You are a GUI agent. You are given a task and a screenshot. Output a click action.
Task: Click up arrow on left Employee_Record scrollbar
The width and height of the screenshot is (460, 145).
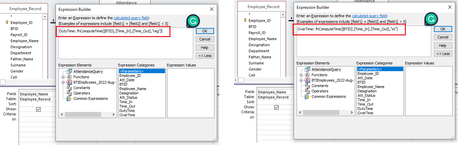45,17
